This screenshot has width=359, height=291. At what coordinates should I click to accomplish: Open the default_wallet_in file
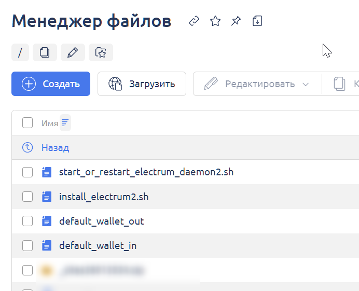tap(98, 245)
